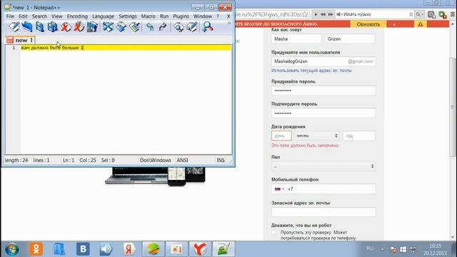Viewport: 457px width, 257px height.
Task: Click the Cut scissors icon
Action: (x=108, y=27)
